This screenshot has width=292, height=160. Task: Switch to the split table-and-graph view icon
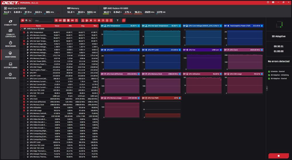click(22, 20)
